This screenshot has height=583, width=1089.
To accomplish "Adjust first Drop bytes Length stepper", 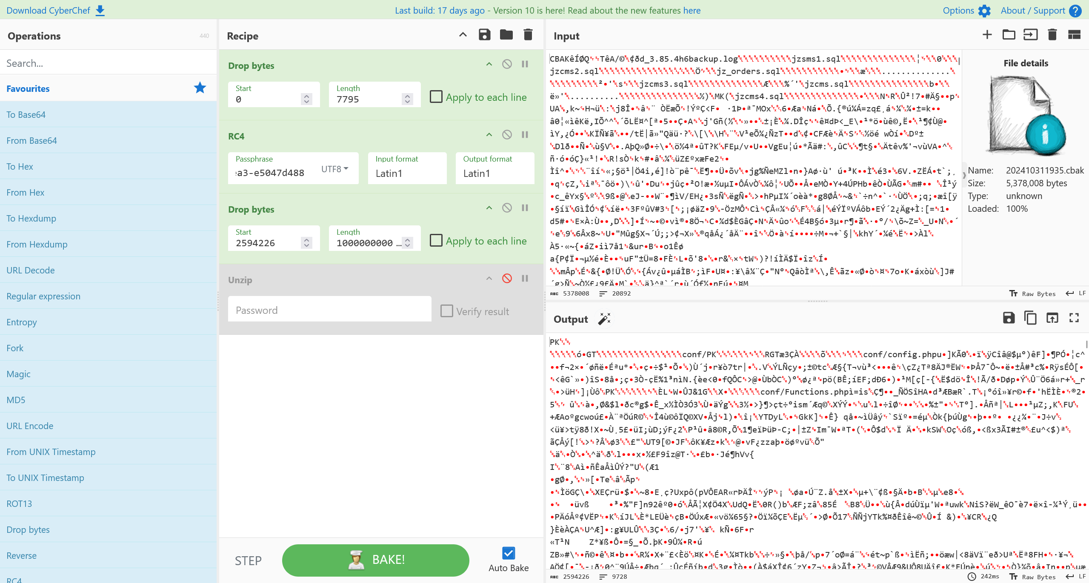I will (x=407, y=99).
